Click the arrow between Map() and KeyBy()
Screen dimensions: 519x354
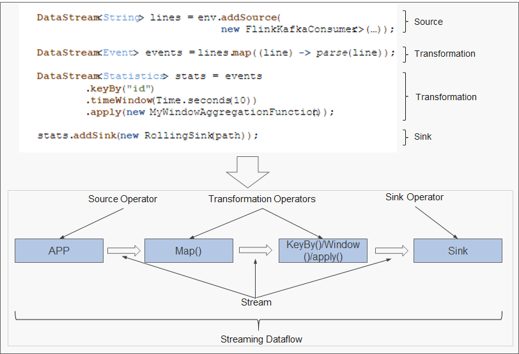256,251
